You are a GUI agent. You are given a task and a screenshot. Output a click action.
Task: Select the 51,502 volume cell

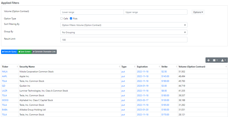203,71
